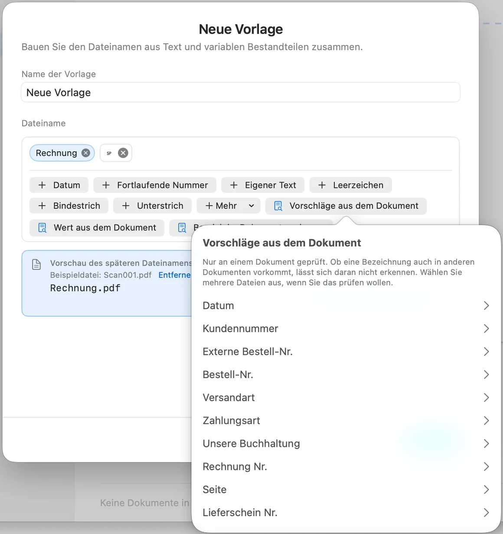Screen dimensions: 503x534
Task: Click the file icon in preview box
Action: [37, 264]
